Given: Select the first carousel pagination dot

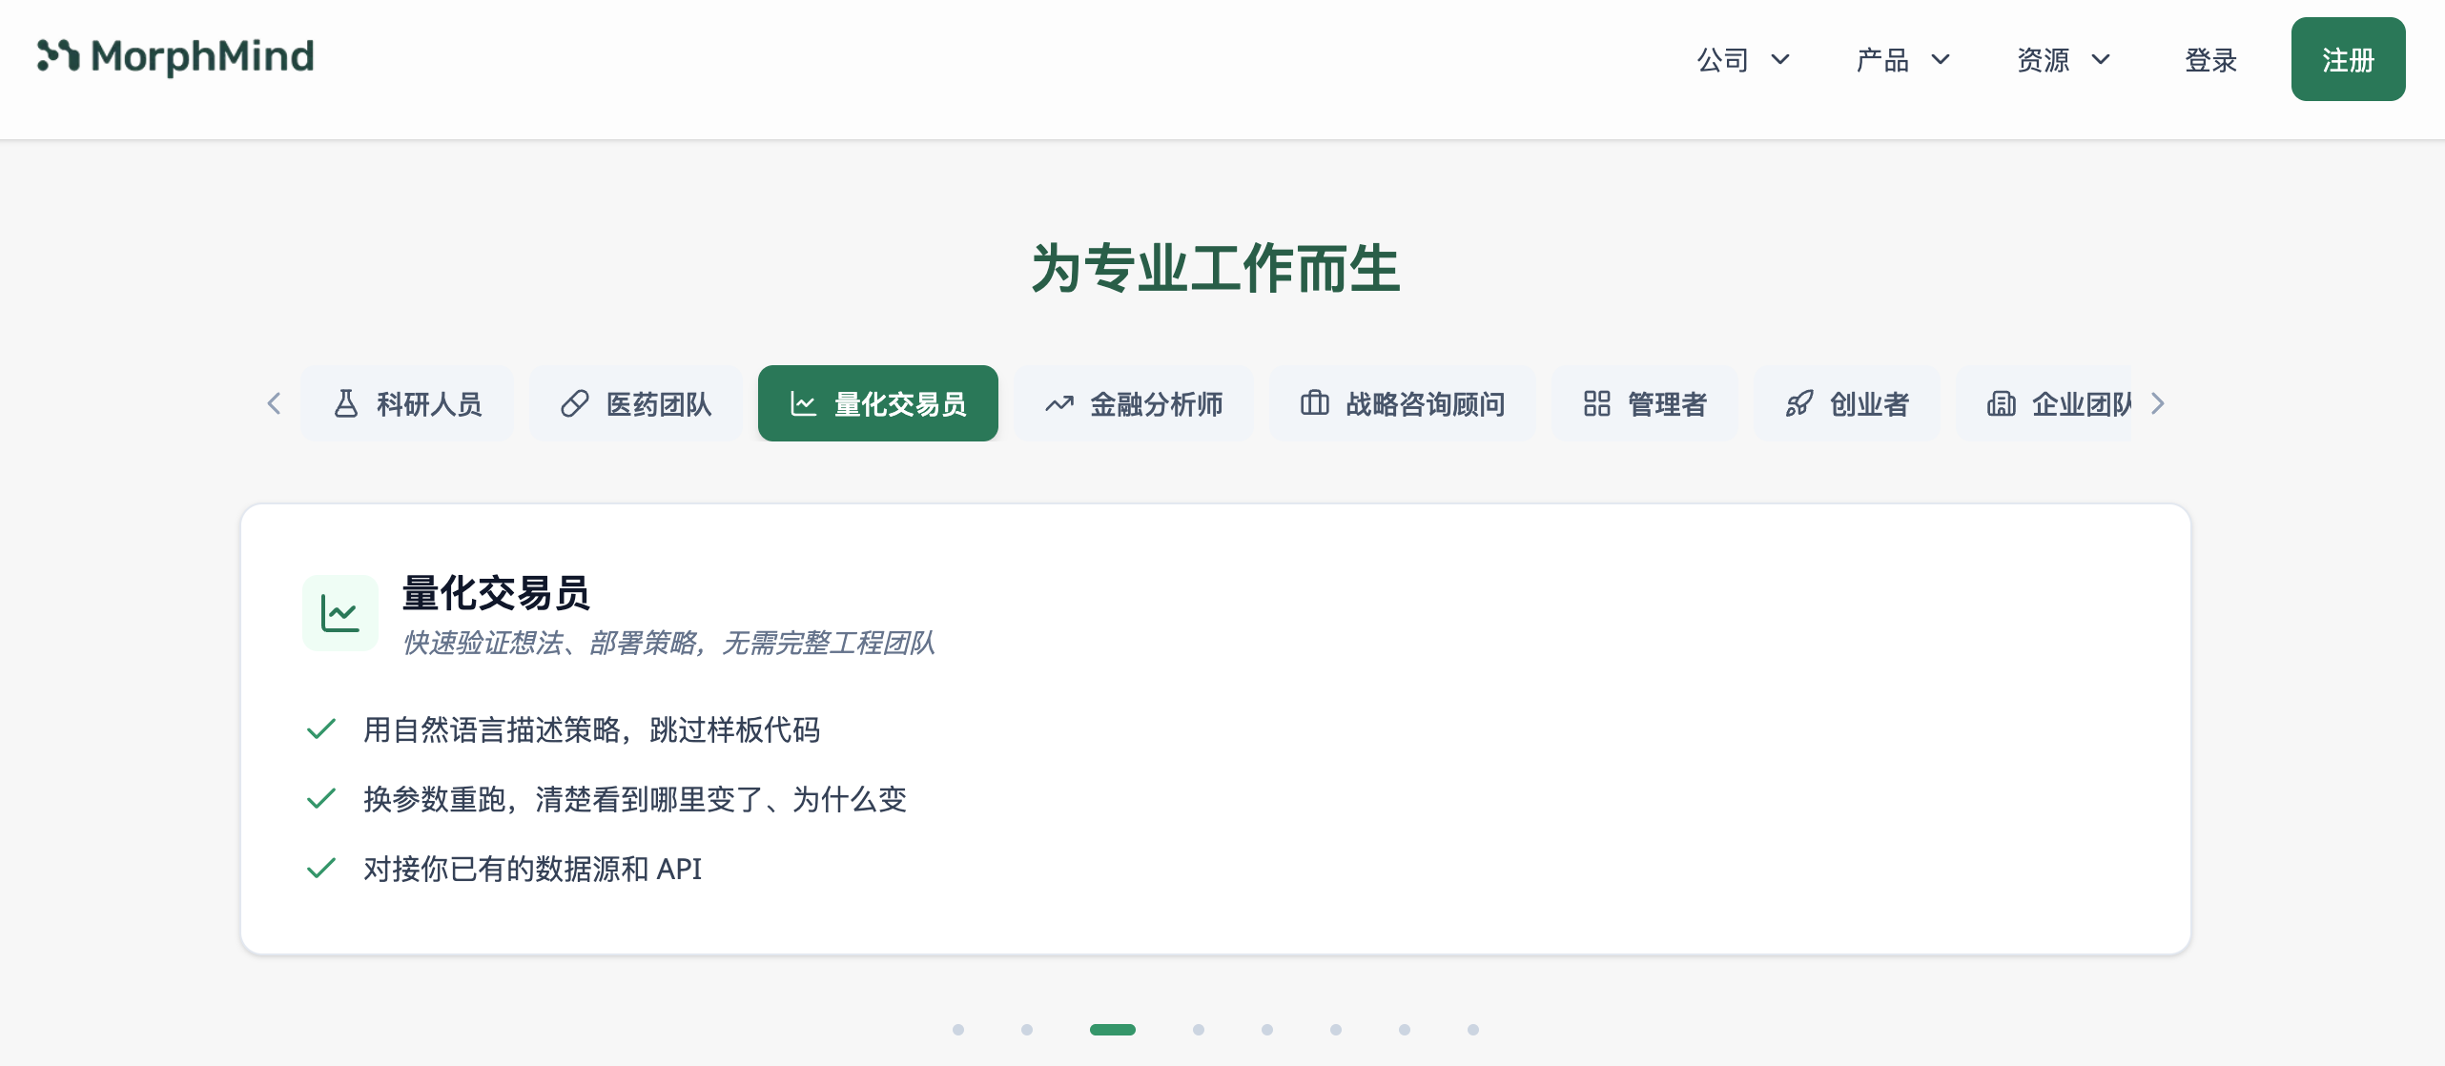Looking at the screenshot, I should pos(958,1029).
